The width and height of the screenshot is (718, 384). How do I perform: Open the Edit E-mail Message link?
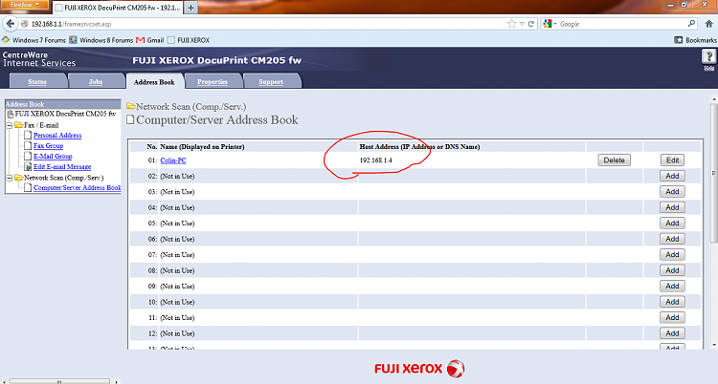[x=62, y=167]
